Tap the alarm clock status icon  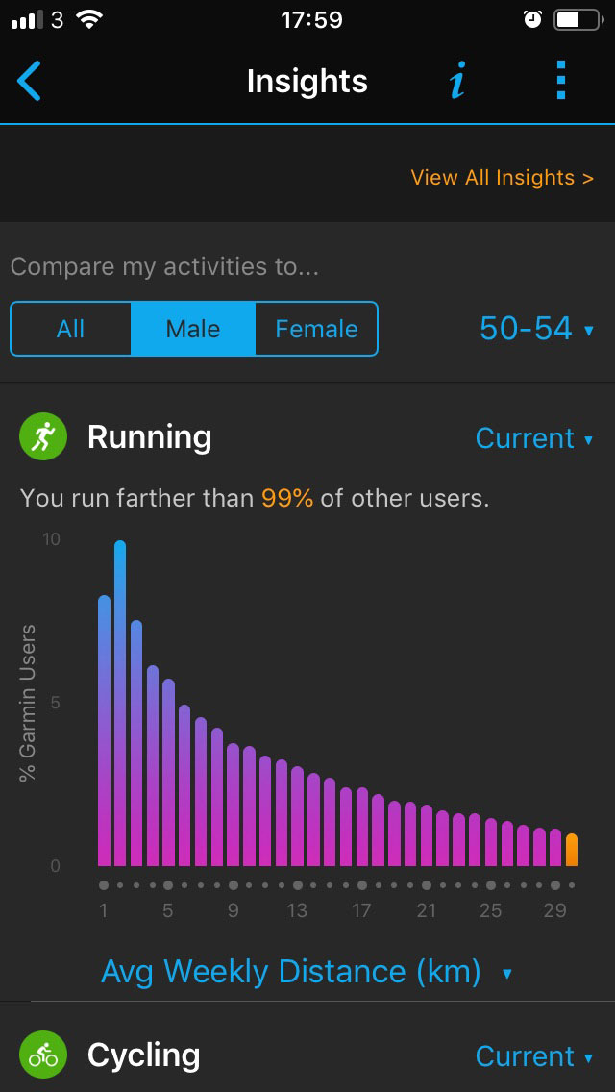point(531,19)
